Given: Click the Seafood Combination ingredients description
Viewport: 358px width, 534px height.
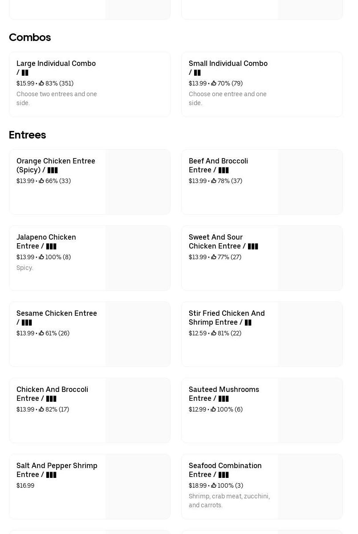Looking at the screenshot, I should tap(229, 501).
